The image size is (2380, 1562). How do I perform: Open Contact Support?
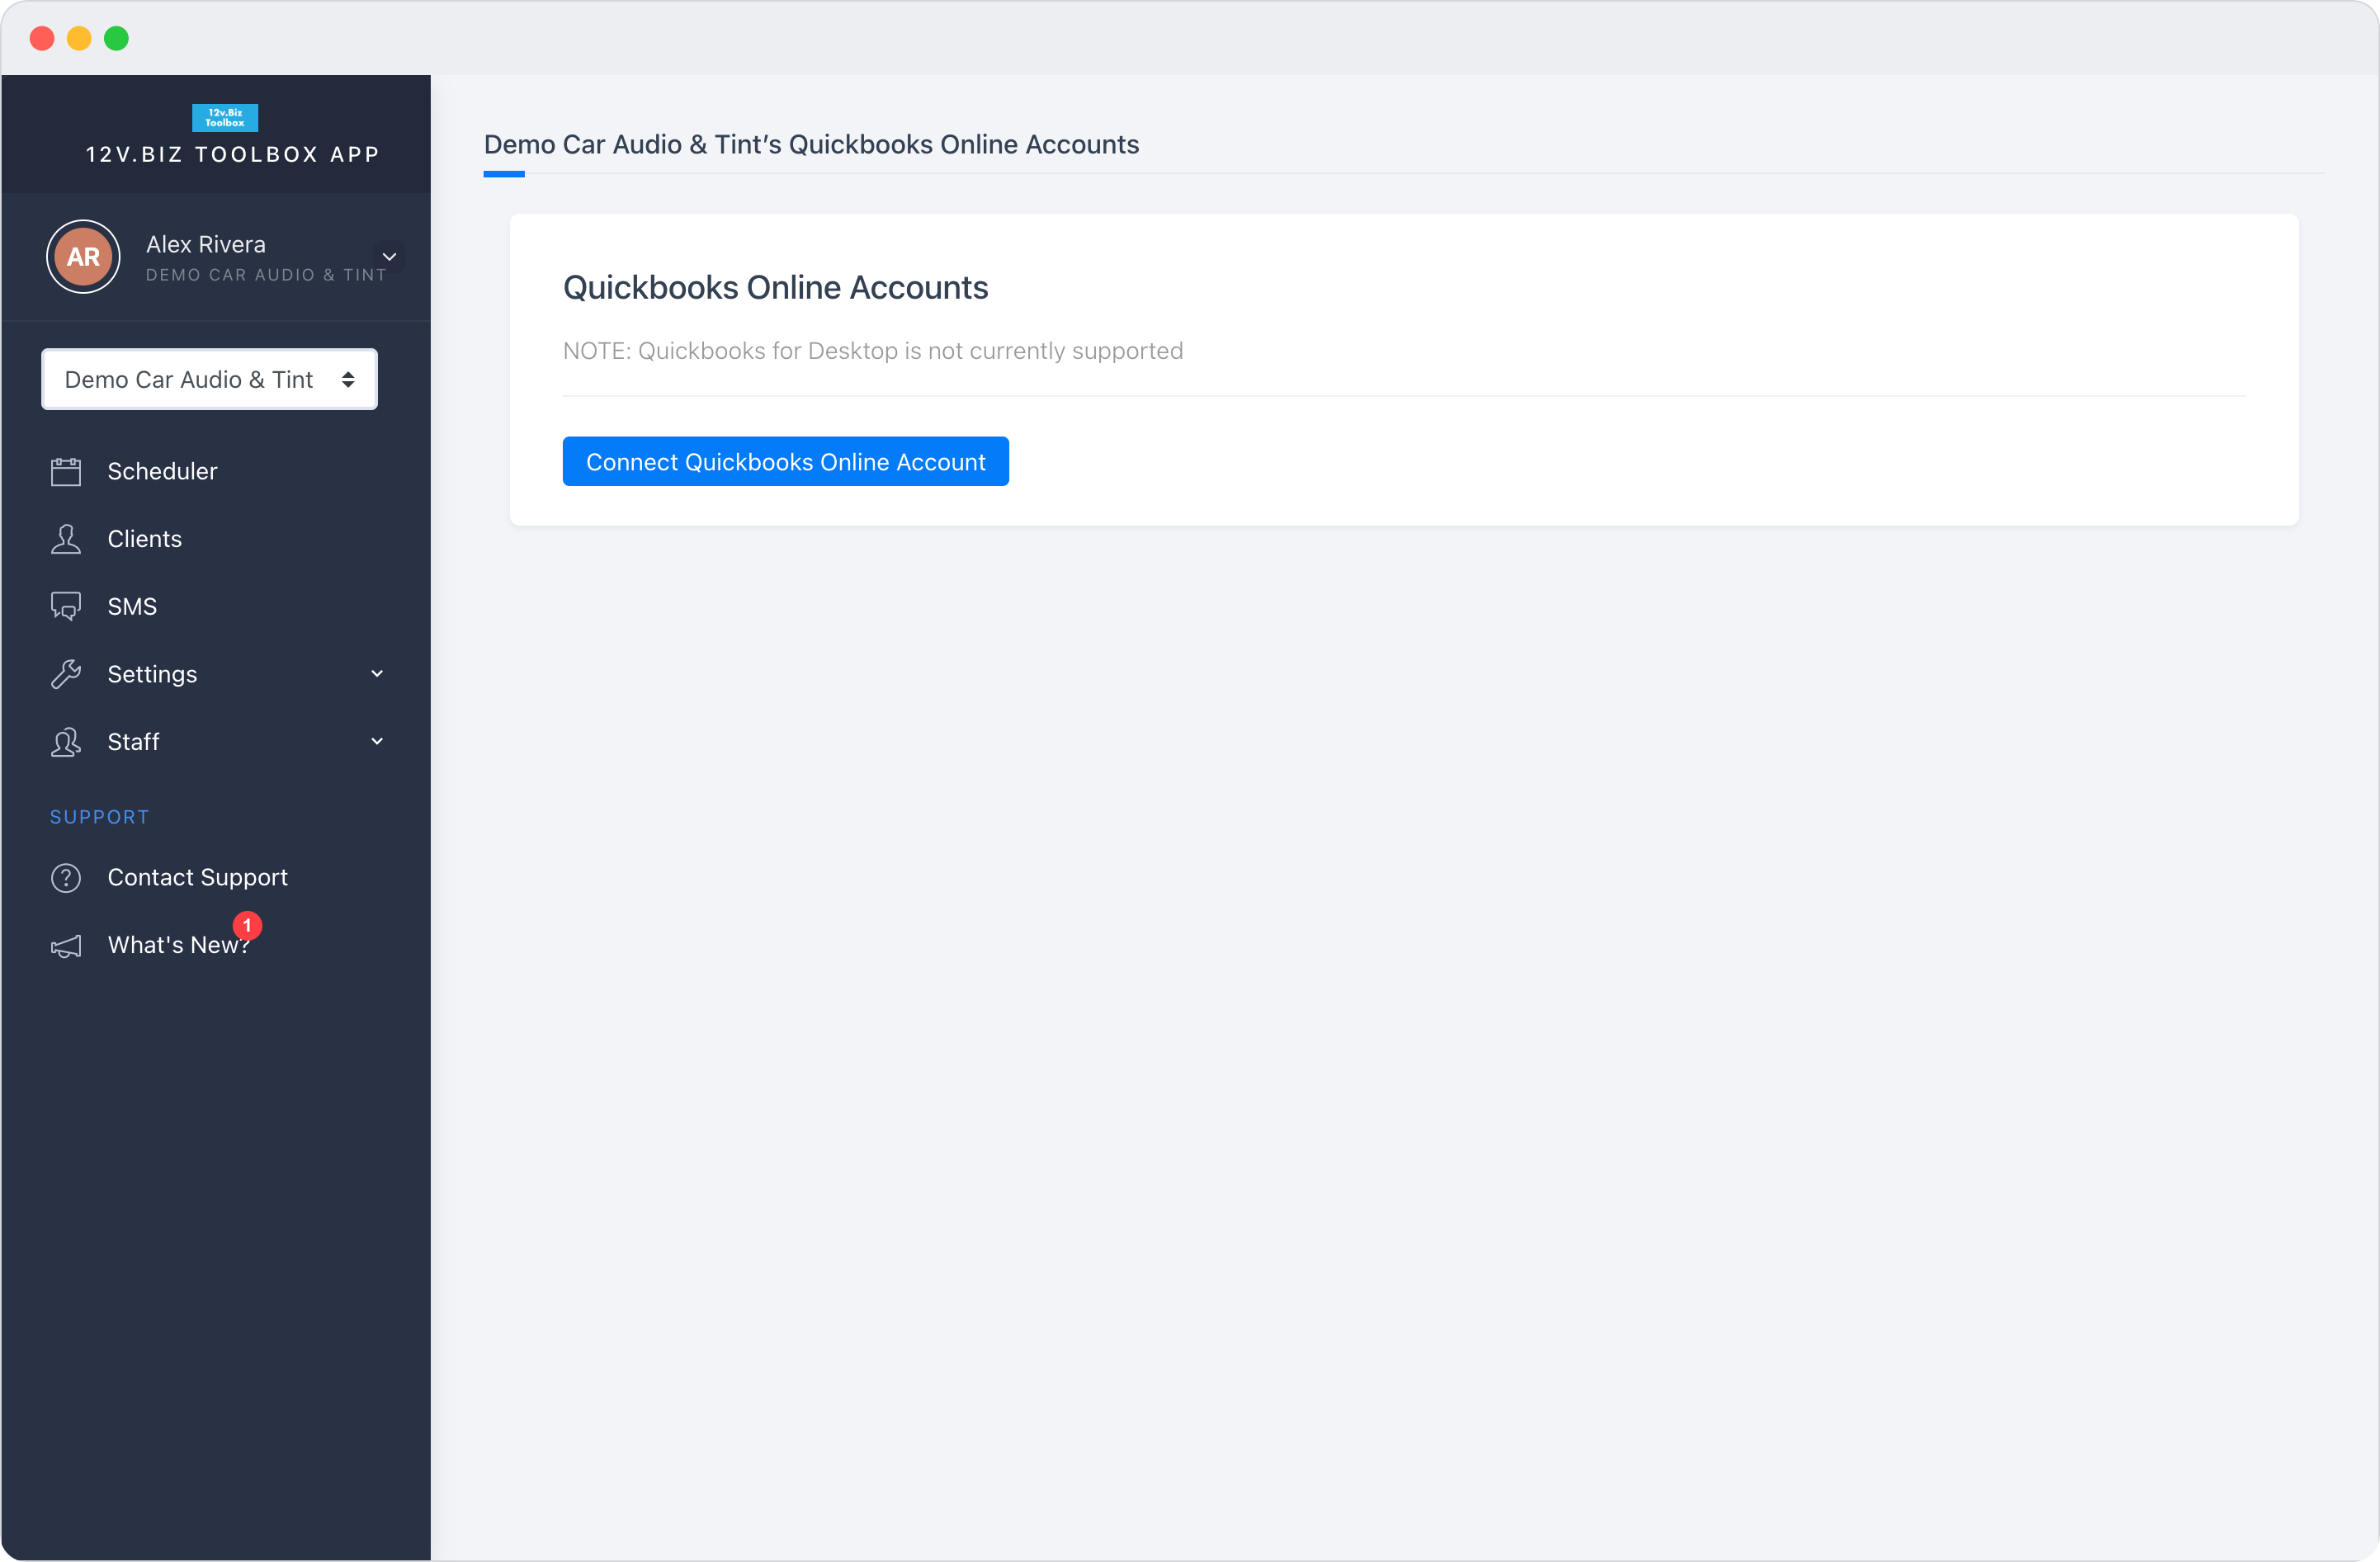(198, 877)
